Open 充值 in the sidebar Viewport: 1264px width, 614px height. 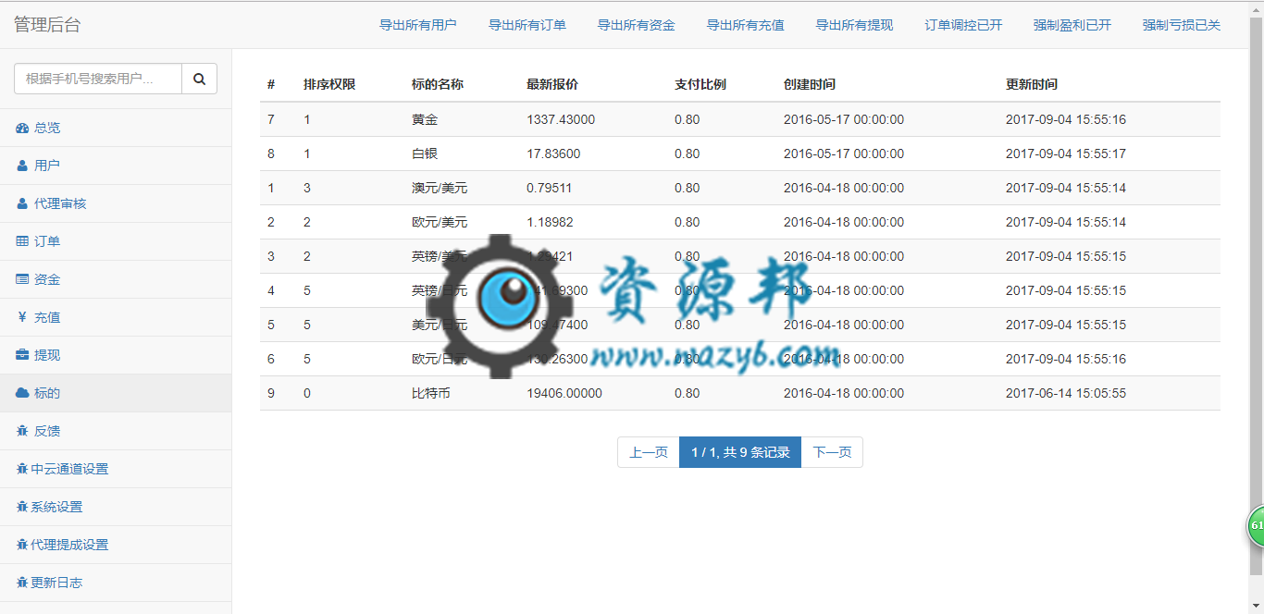tap(116, 317)
